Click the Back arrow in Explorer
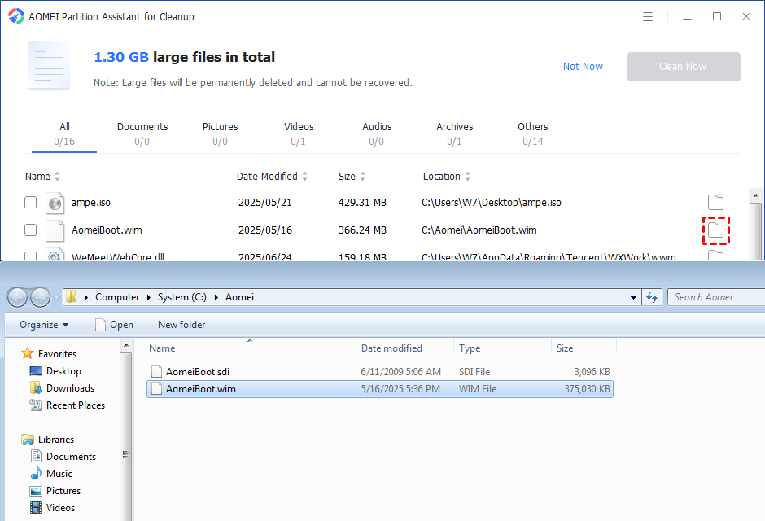 [18, 297]
